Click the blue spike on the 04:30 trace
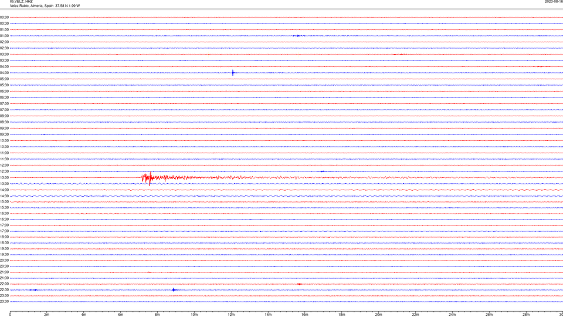The height and width of the screenshot is (317, 563). 233,73
